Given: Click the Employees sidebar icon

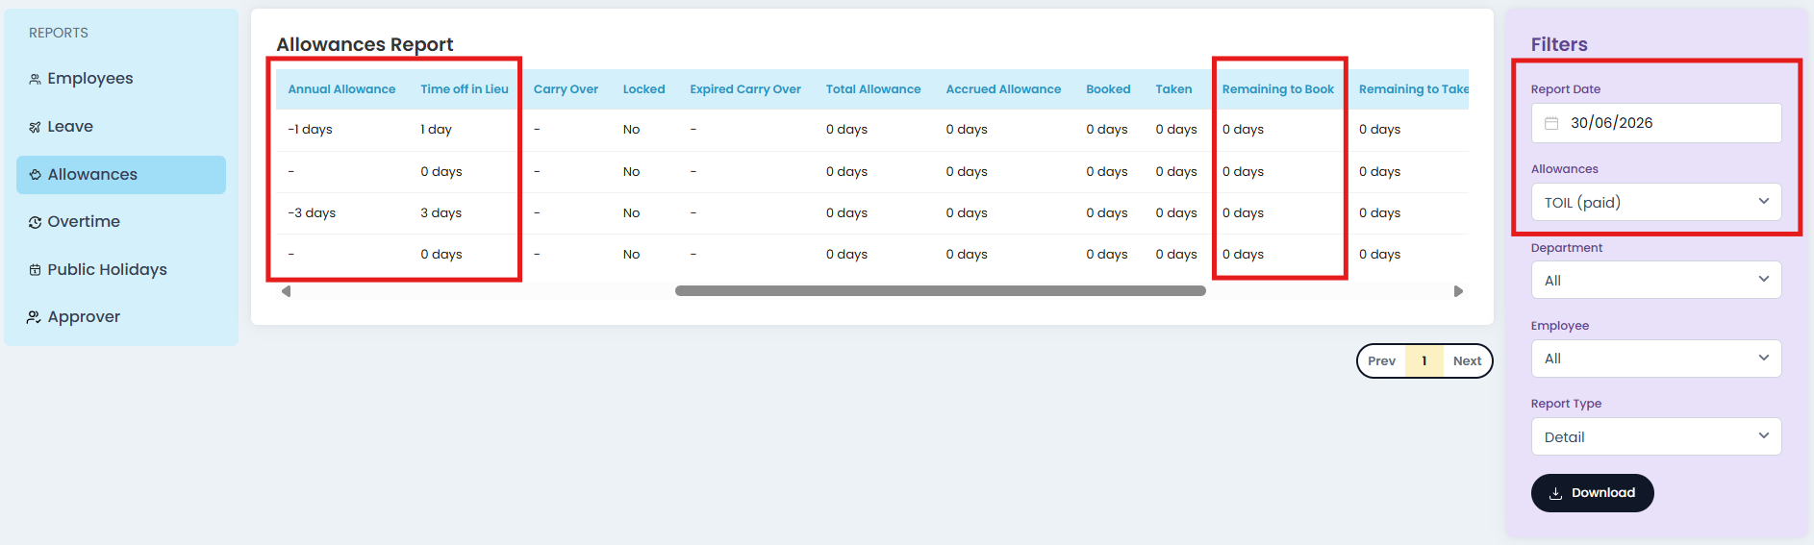Looking at the screenshot, I should click(x=35, y=79).
